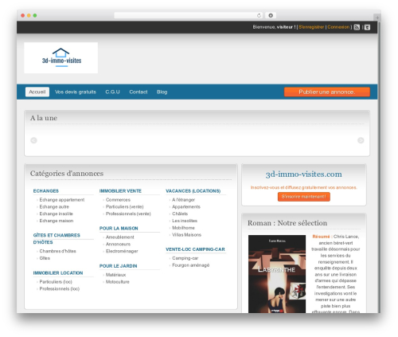Open Les insolites category
The width and height of the screenshot is (398, 337).
[185, 221]
